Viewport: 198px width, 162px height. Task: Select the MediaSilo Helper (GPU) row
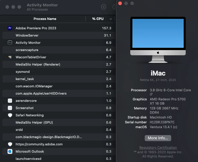tap(59, 122)
